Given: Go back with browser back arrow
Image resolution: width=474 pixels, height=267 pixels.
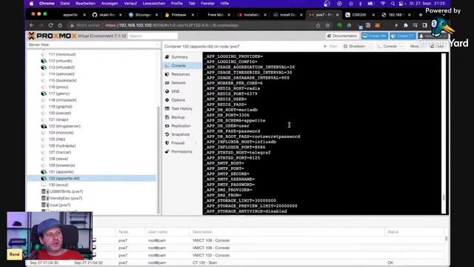Looking at the screenshot, I should [32, 25].
